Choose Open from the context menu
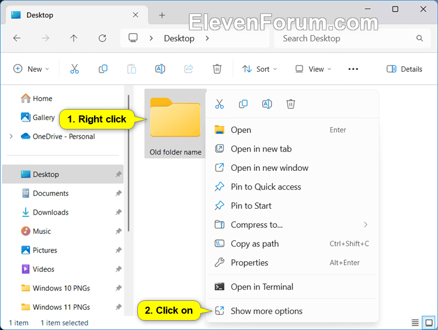438x330 pixels. (293, 130)
